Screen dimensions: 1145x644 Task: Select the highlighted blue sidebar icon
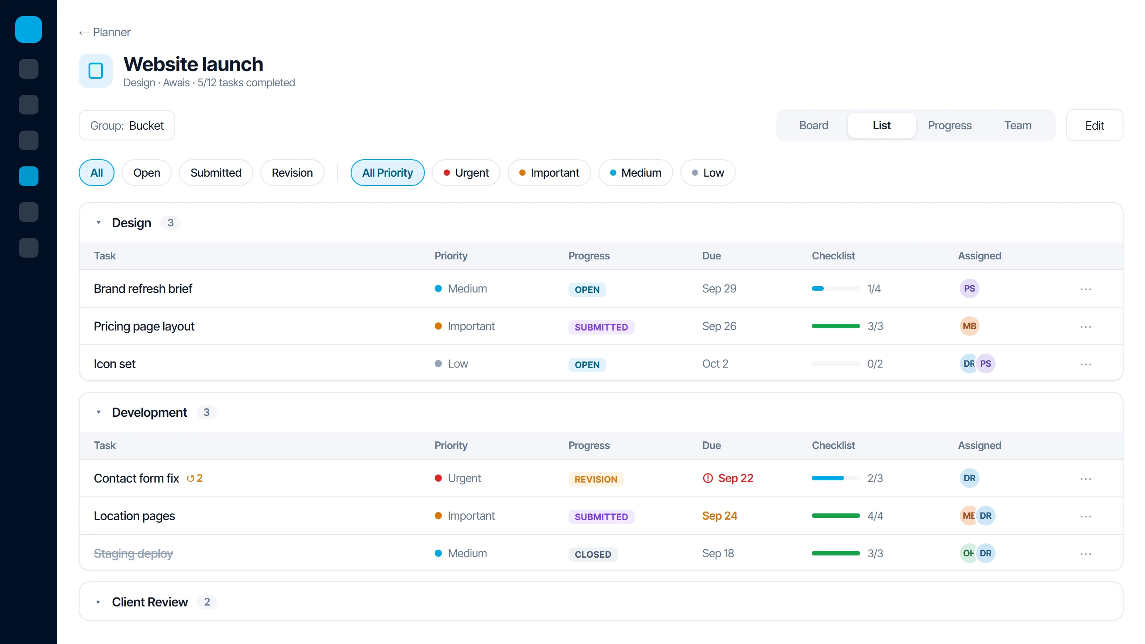pos(29,176)
